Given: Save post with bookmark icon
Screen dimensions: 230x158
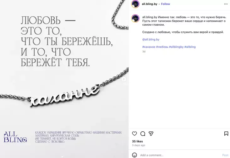Looking at the screenshot, I should pos(226,134).
